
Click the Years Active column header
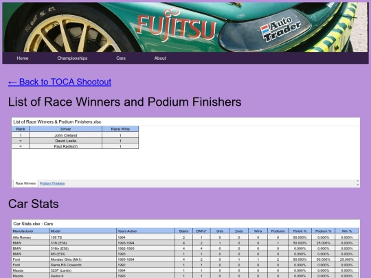[x=146, y=231]
